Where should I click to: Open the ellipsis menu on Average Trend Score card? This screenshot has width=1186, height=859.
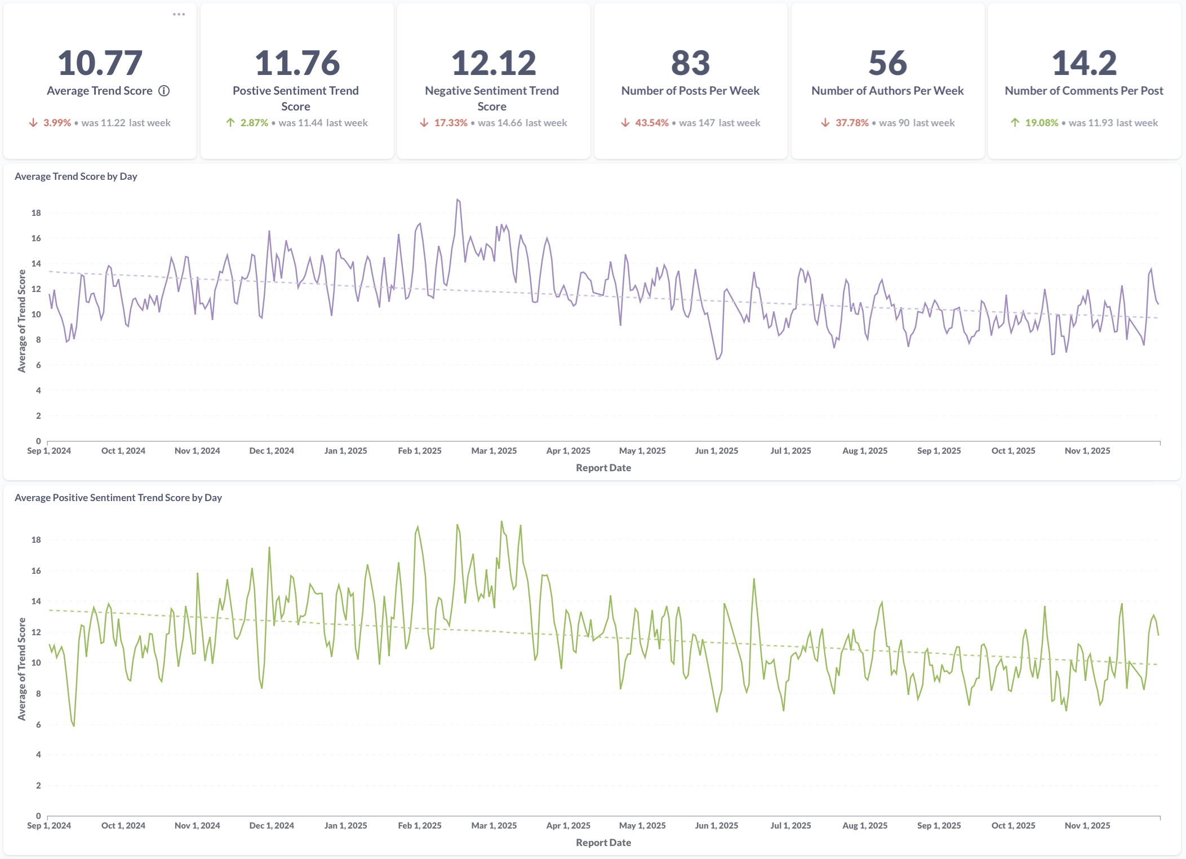[179, 15]
